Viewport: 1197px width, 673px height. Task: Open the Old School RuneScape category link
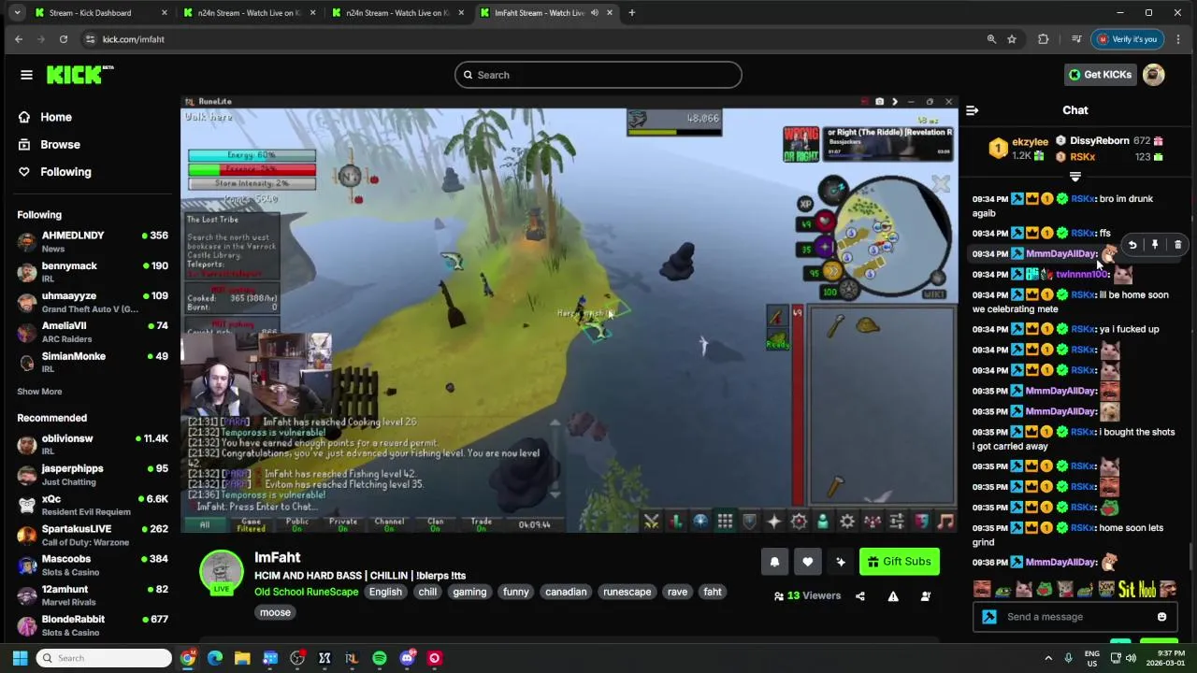[306, 592]
